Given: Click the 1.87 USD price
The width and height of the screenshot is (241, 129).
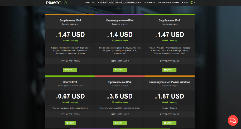Looking at the screenshot, I should 171,96.
